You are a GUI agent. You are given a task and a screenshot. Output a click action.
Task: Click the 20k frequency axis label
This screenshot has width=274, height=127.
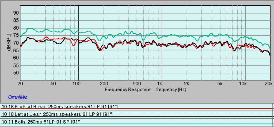(x=269, y=84)
